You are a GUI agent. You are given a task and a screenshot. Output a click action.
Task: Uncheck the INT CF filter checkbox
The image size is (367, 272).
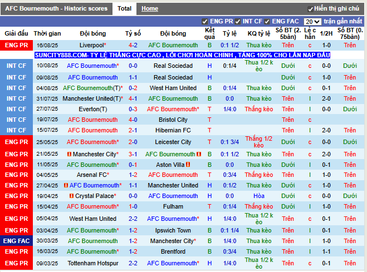[238, 22]
